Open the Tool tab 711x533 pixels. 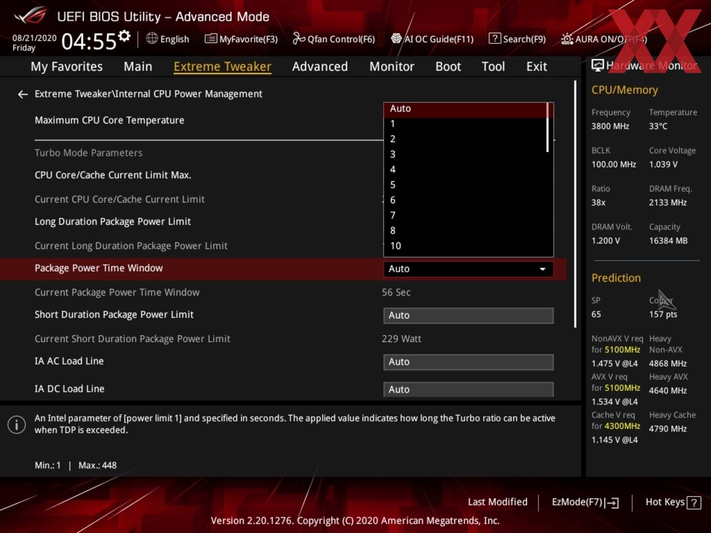click(493, 66)
